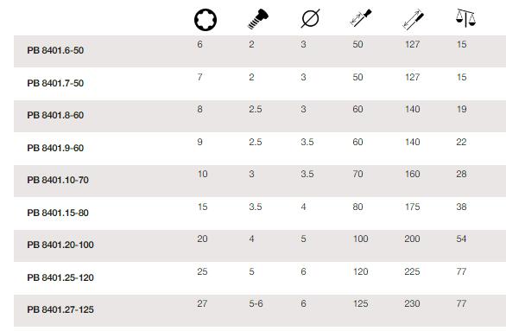The width and height of the screenshot is (506, 331).
Task: Open the PB 8401.9-60 entry
Action: point(55,148)
